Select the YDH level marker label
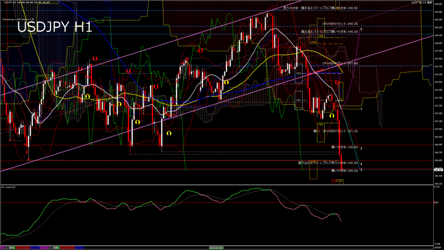Viewport: 444px width, 250px height. pyautogui.click(x=320, y=36)
